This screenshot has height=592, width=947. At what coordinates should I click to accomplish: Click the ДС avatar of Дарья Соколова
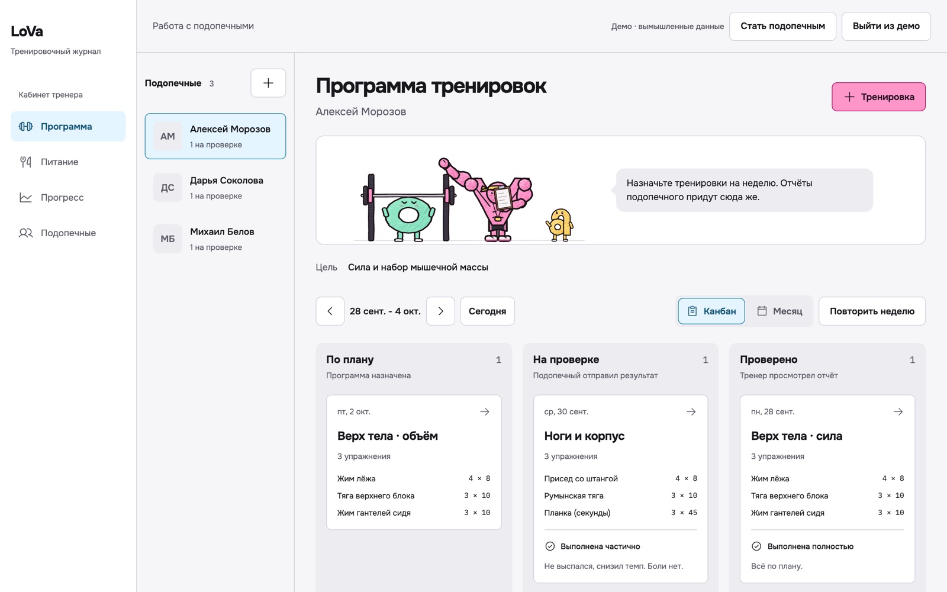(x=168, y=188)
